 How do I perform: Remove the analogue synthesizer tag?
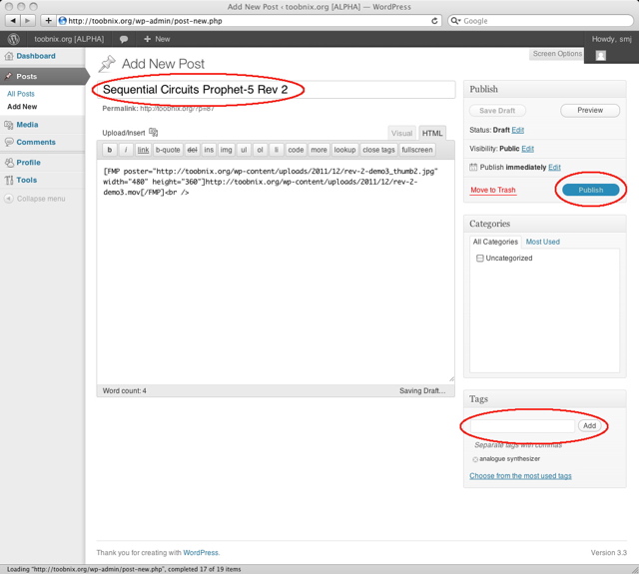coord(475,459)
